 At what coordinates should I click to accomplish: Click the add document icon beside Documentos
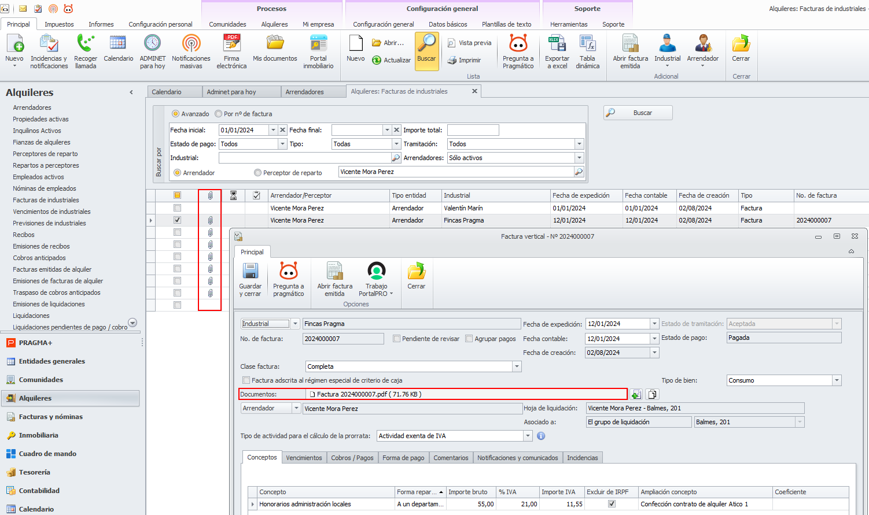point(636,395)
